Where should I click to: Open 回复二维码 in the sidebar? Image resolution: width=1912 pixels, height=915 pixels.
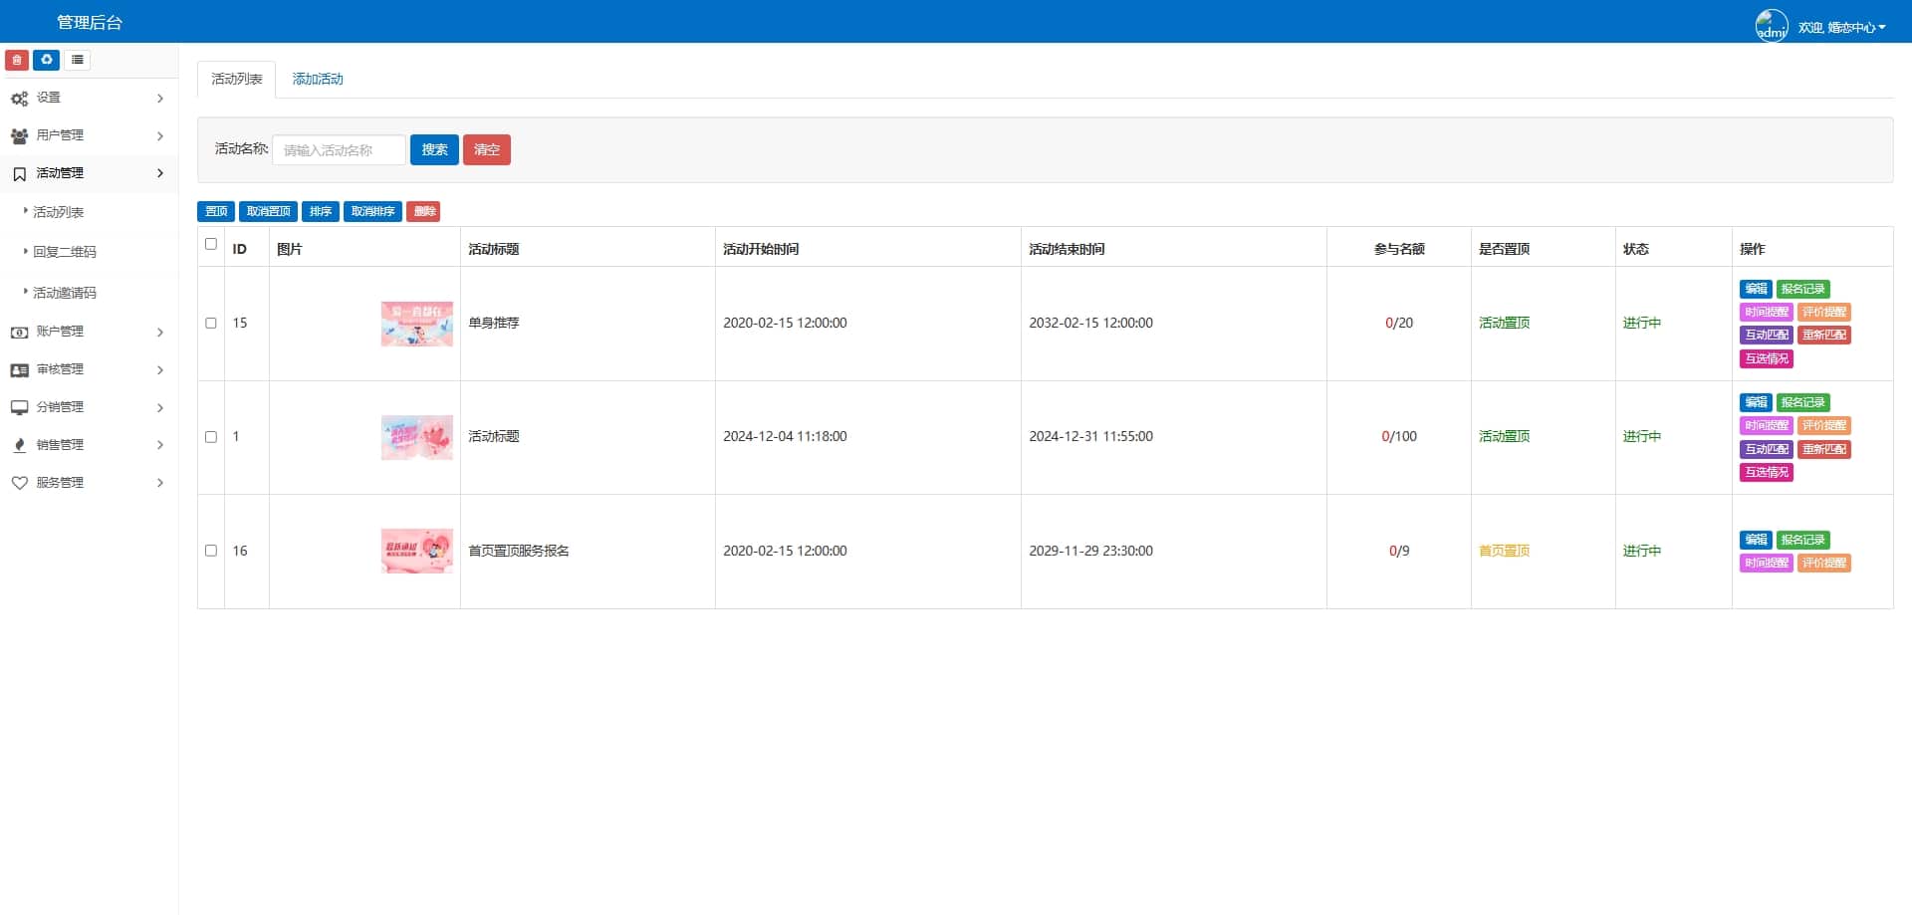tap(65, 252)
